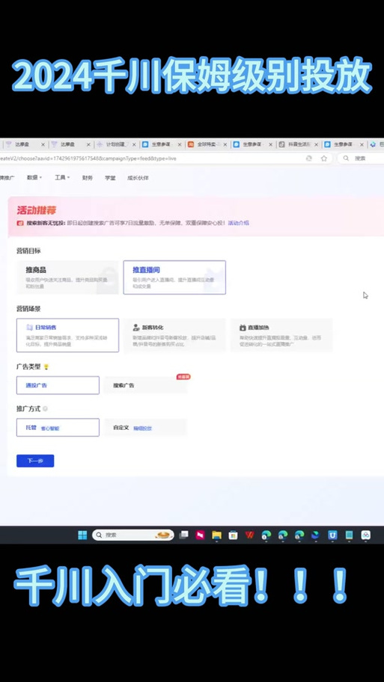Screen dimensions: 384x682
Task: Click the Windows taskbar search box
Action: [132, 535]
